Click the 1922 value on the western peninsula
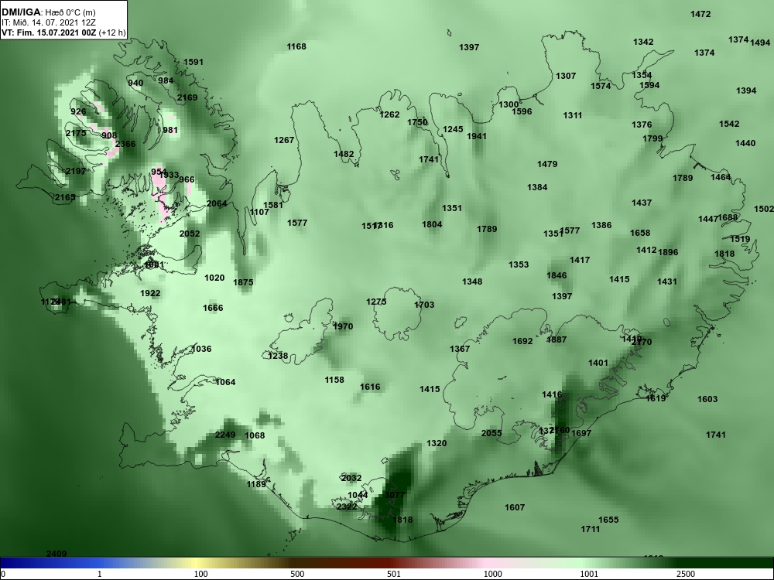Screen dimensions: 774x580 (x=150, y=293)
